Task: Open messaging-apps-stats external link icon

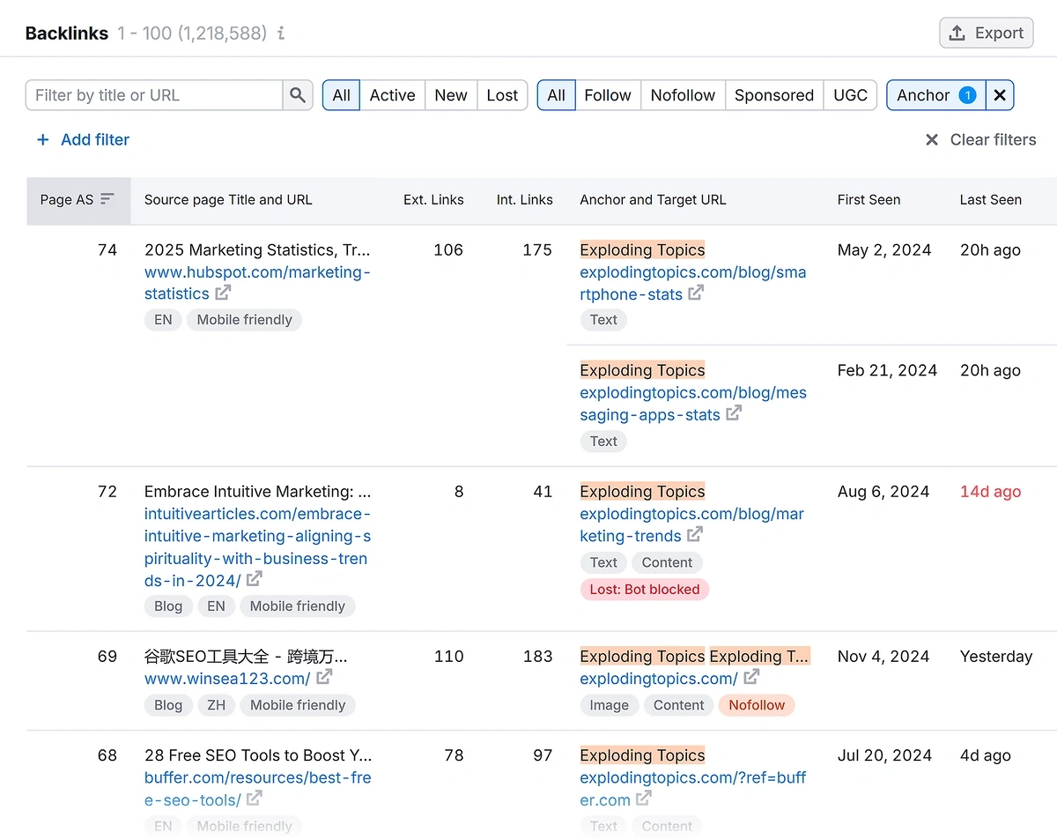Action: (734, 413)
